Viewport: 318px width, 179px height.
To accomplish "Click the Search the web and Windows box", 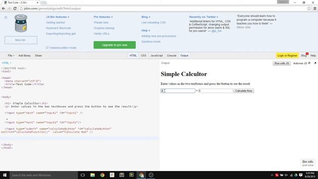I will (x=44, y=175).
